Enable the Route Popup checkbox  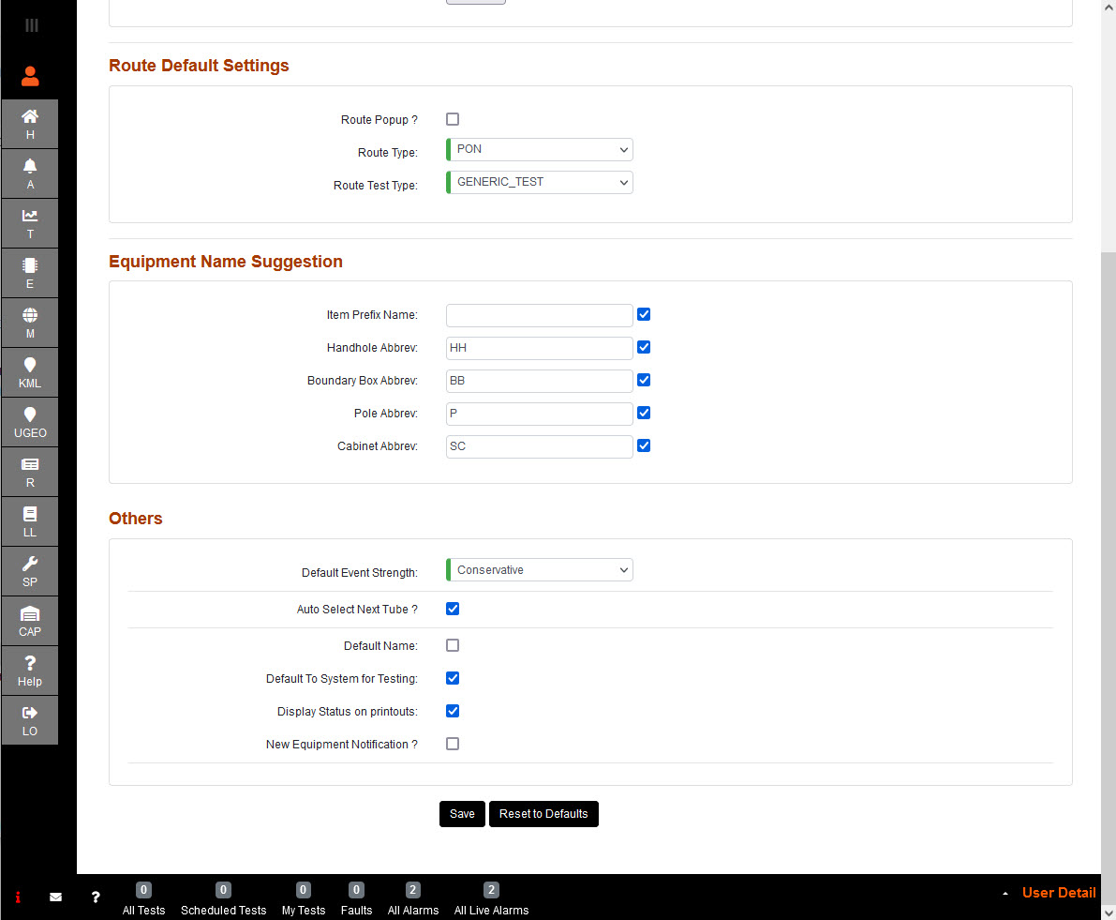pos(453,119)
